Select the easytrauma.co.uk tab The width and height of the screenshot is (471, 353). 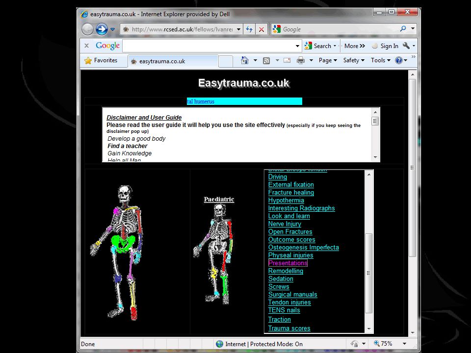[173, 61]
